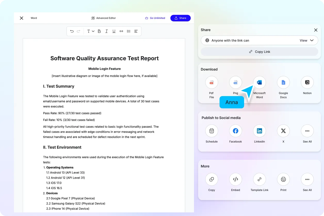Send the document to Google Docs
Image resolution: width=324 pixels, height=216 pixels.
pos(283,82)
